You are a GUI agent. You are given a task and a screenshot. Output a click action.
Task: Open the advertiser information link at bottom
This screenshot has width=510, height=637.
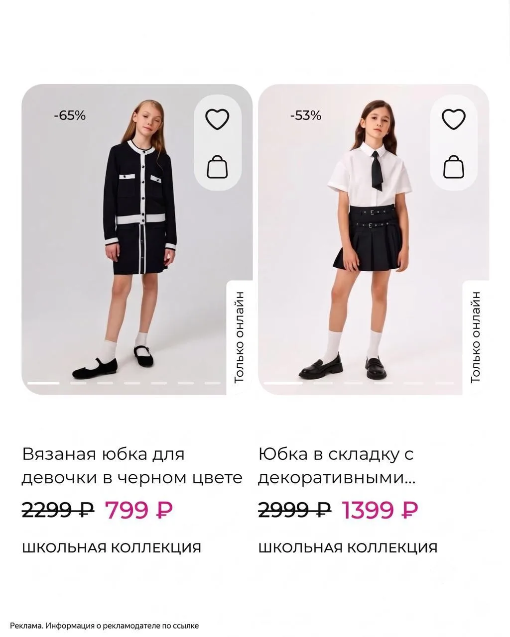(105, 626)
